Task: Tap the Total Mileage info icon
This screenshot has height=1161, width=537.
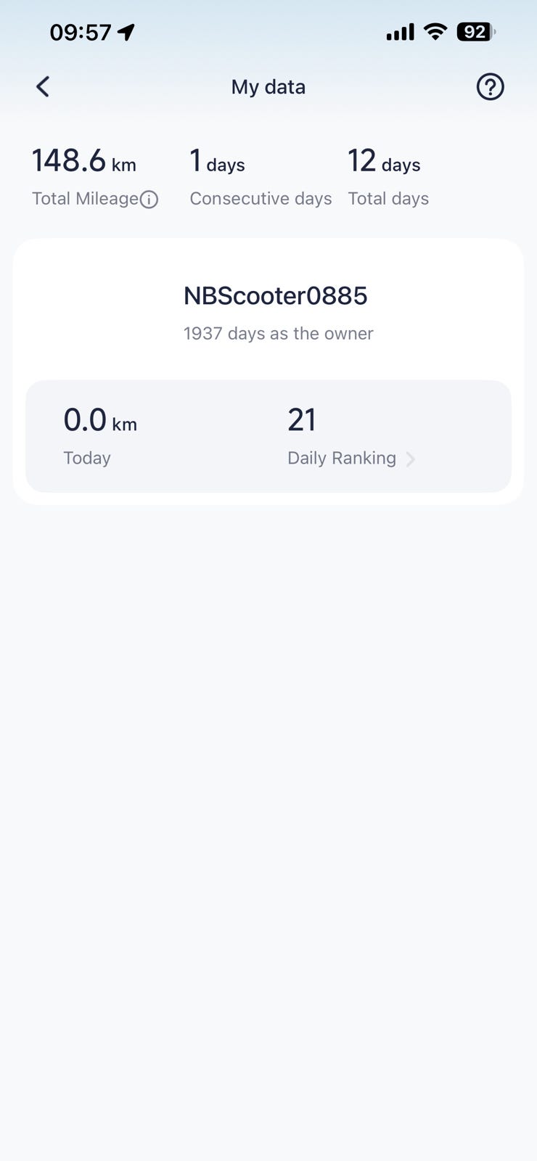Action: (149, 200)
